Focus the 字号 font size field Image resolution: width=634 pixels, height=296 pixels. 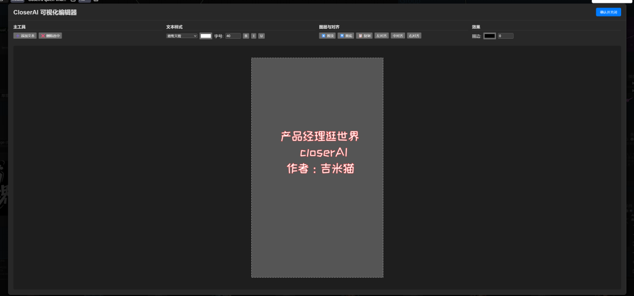click(x=233, y=36)
